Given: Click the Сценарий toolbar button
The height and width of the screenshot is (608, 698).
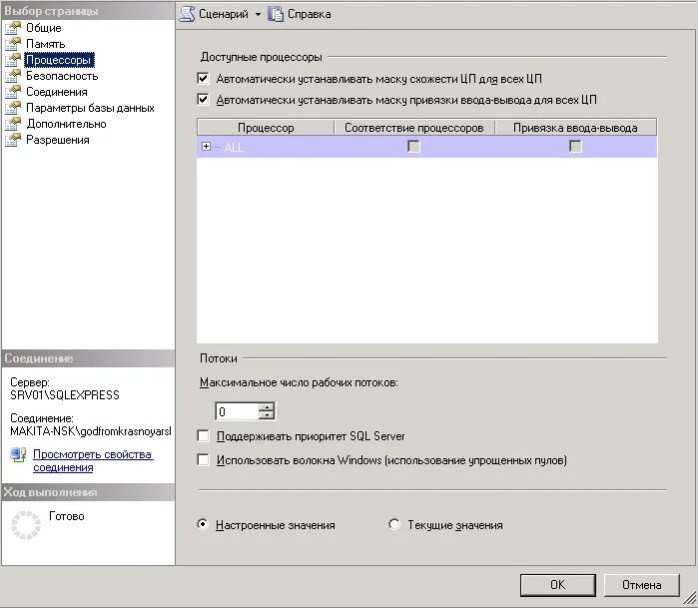Looking at the screenshot, I should (x=215, y=14).
